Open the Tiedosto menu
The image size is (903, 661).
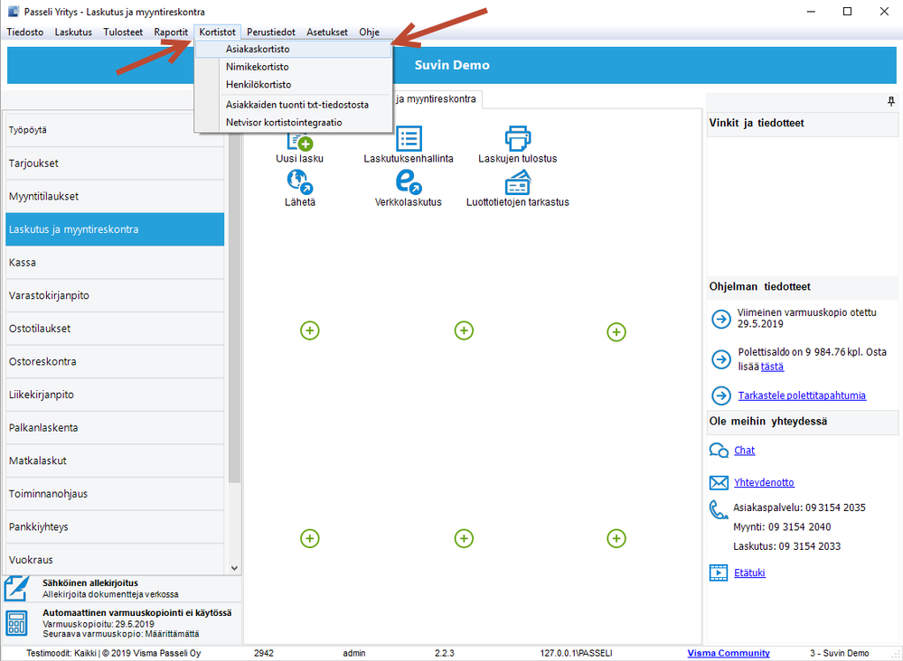pyautogui.click(x=24, y=33)
